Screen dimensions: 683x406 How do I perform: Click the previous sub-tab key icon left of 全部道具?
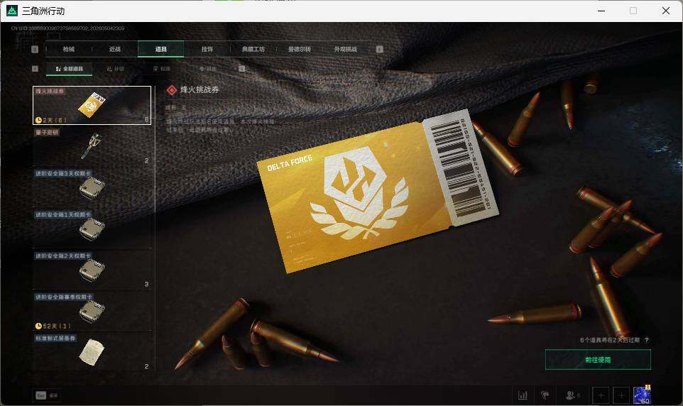tap(35, 69)
